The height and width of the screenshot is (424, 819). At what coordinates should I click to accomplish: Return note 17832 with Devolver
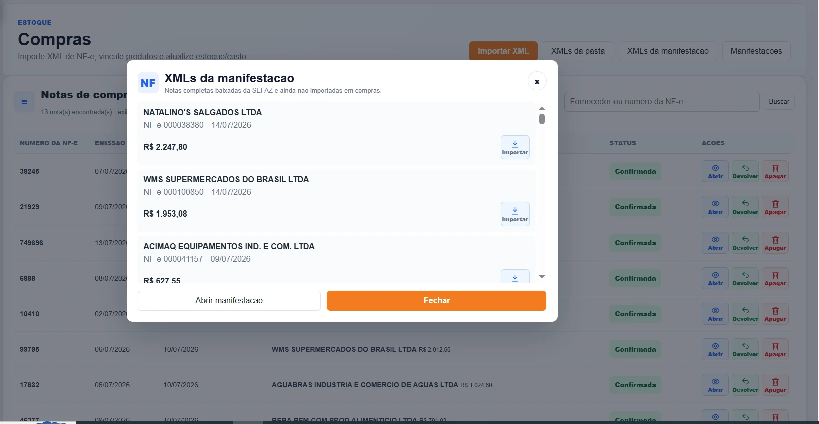tap(745, 385)
